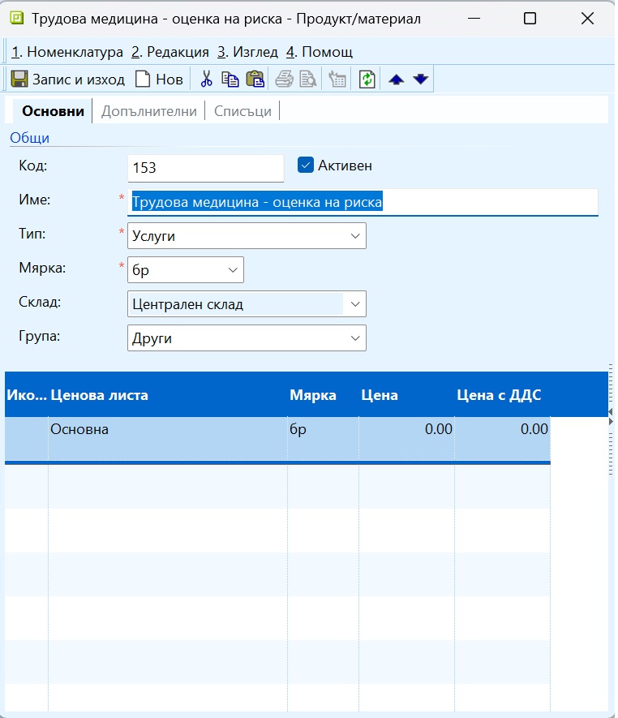Screen dimensions: 618x718
Task: Select the Основна price list row
Action: [x=162, y=430]
